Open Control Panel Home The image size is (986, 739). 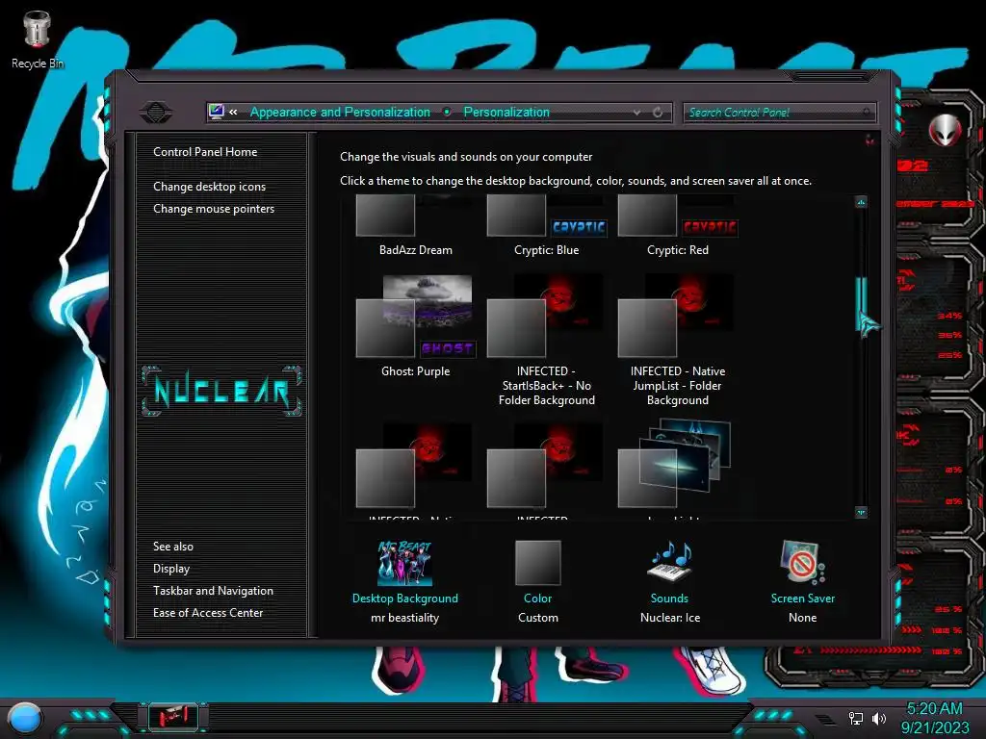tap(205, 152)
